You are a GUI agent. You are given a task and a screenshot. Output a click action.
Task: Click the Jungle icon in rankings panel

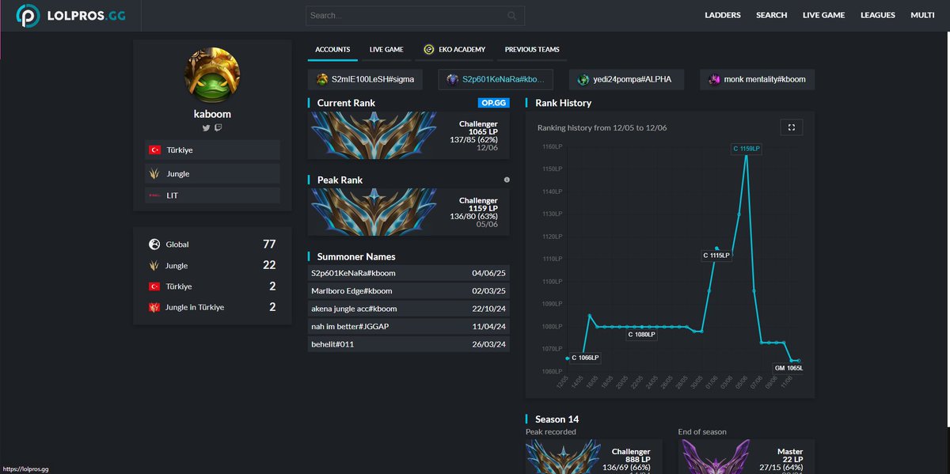click(155, 266)
